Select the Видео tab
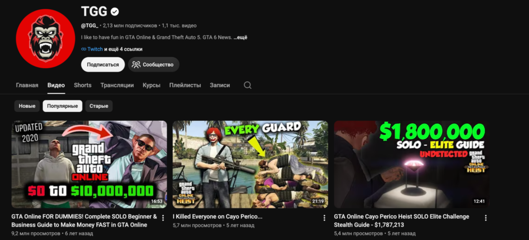 tap(56, 85)
